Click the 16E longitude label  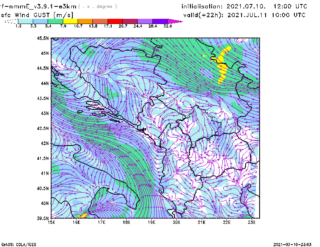point(76,222)
